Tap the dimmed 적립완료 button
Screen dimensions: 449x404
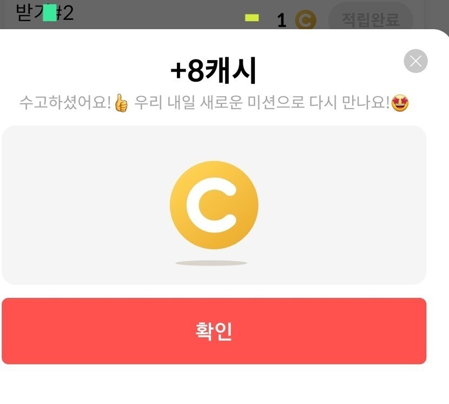point(371,18)
